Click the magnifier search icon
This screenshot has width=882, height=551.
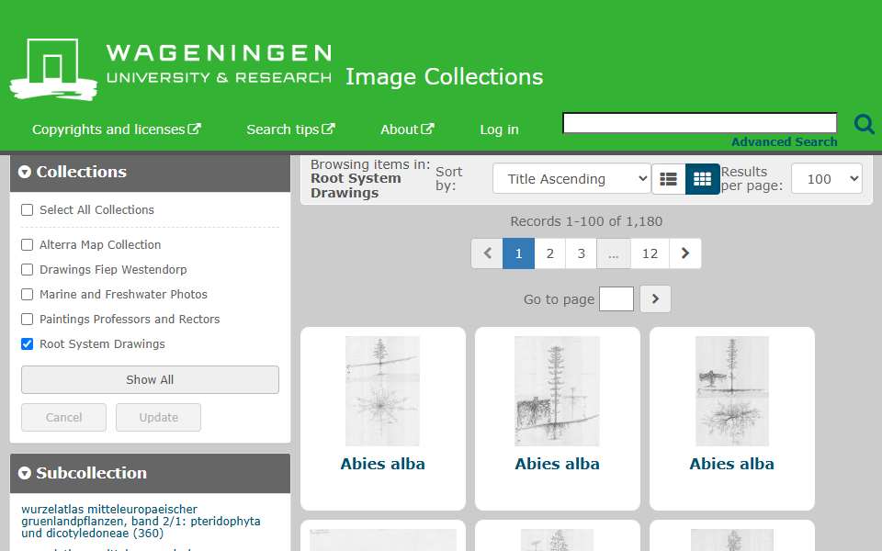[x=864, y=124]
